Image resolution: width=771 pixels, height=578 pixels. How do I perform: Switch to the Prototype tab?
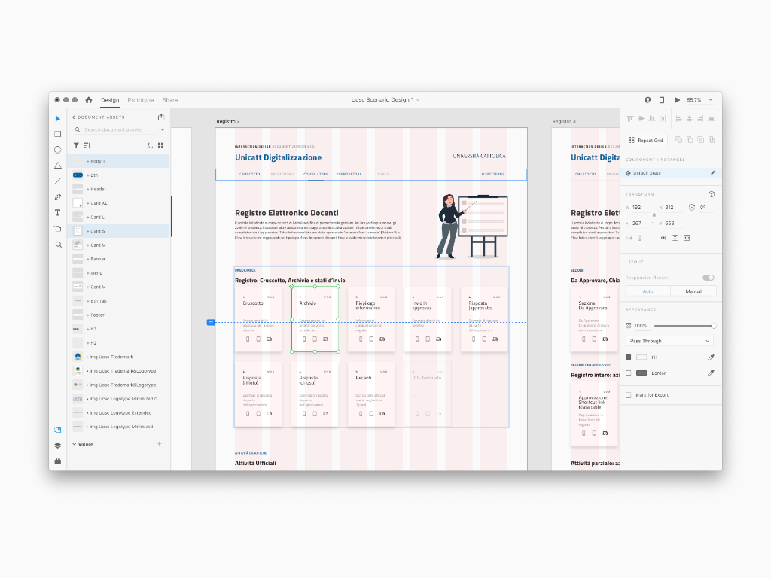coord(141,100)
